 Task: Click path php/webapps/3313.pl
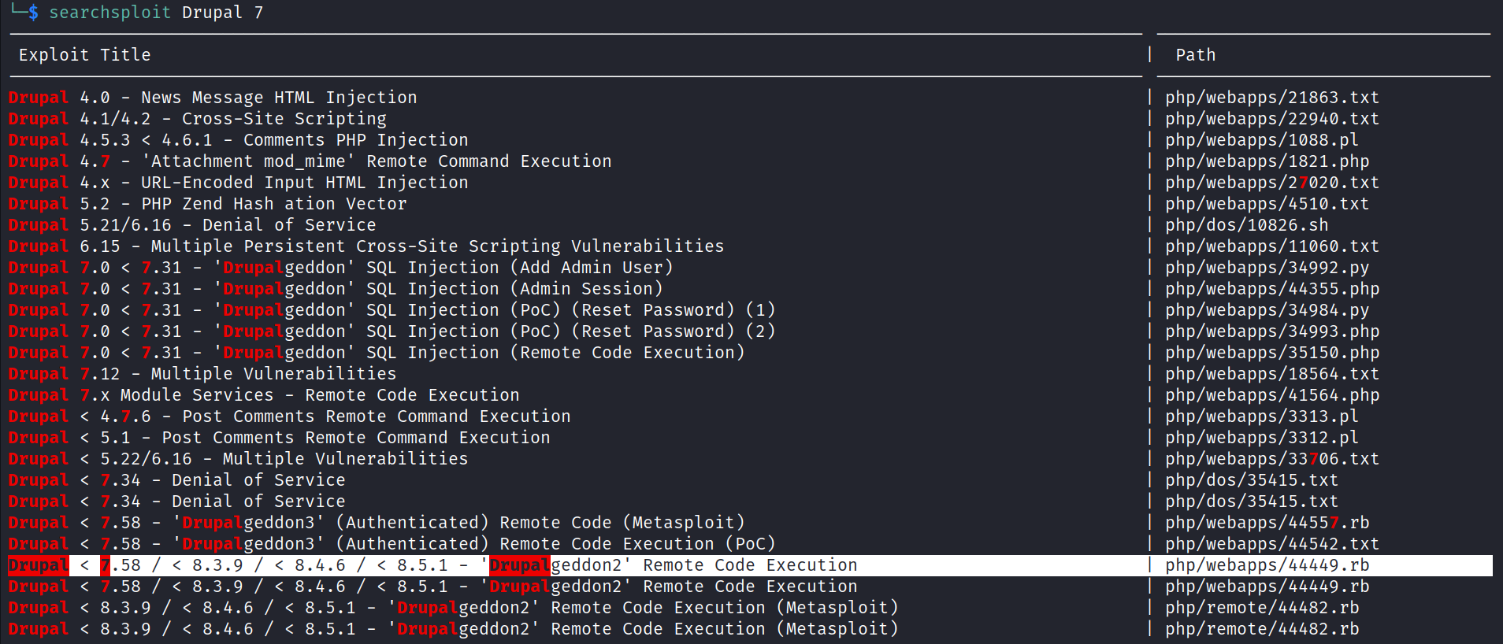point(1261,416)
